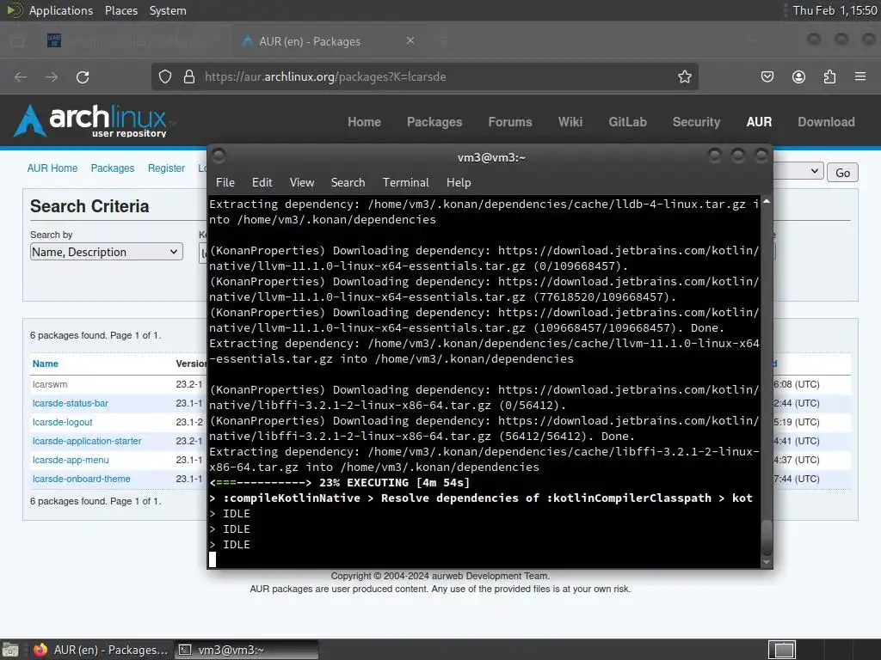Open the lcarswm package link

(x=50, y=384)
